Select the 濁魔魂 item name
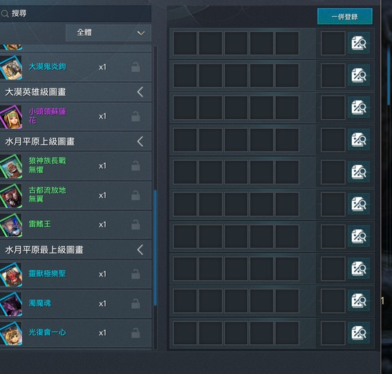The height and width of the screenshot is (374, 392). [x=39, y=303]
